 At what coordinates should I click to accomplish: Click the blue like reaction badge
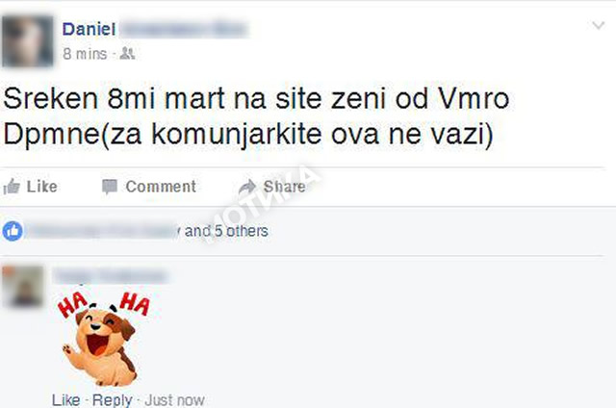coord(13,231)
